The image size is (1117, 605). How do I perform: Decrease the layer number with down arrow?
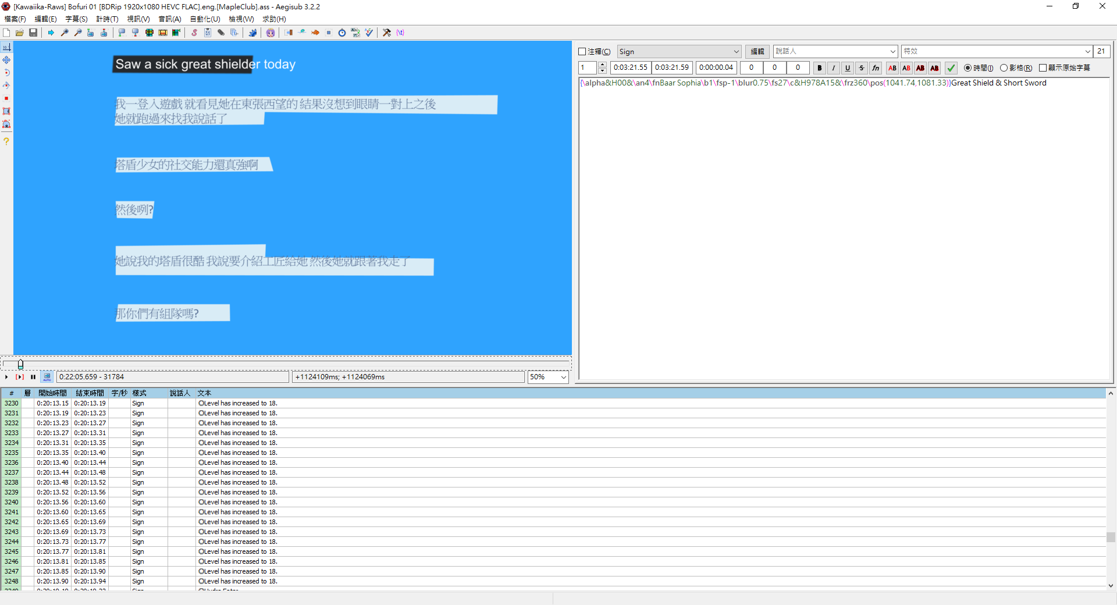pos(603,71)
